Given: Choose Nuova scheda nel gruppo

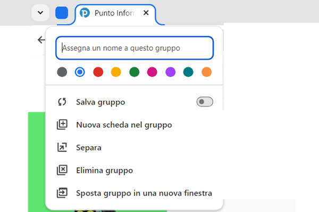Looking at the screenshot, I should [124, 125].
